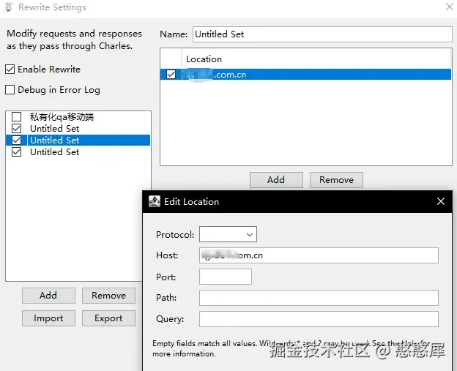Export rewrite settings
Viewport: 457px width, 371px height.
108,318
